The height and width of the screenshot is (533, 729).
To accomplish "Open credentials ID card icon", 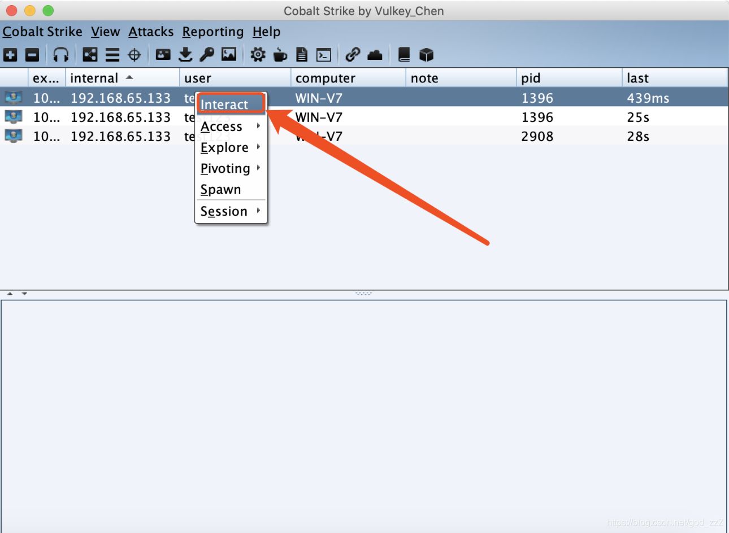I will point(163,55).
